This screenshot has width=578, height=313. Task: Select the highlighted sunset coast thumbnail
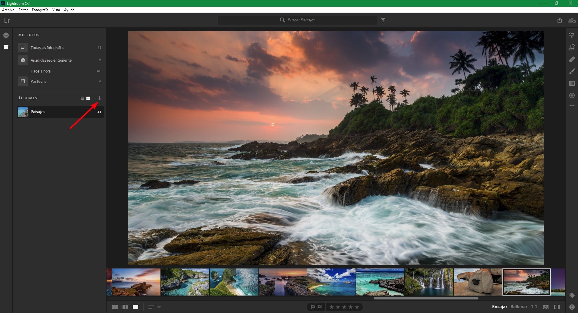pyautogui.click(x=527, y=282)
